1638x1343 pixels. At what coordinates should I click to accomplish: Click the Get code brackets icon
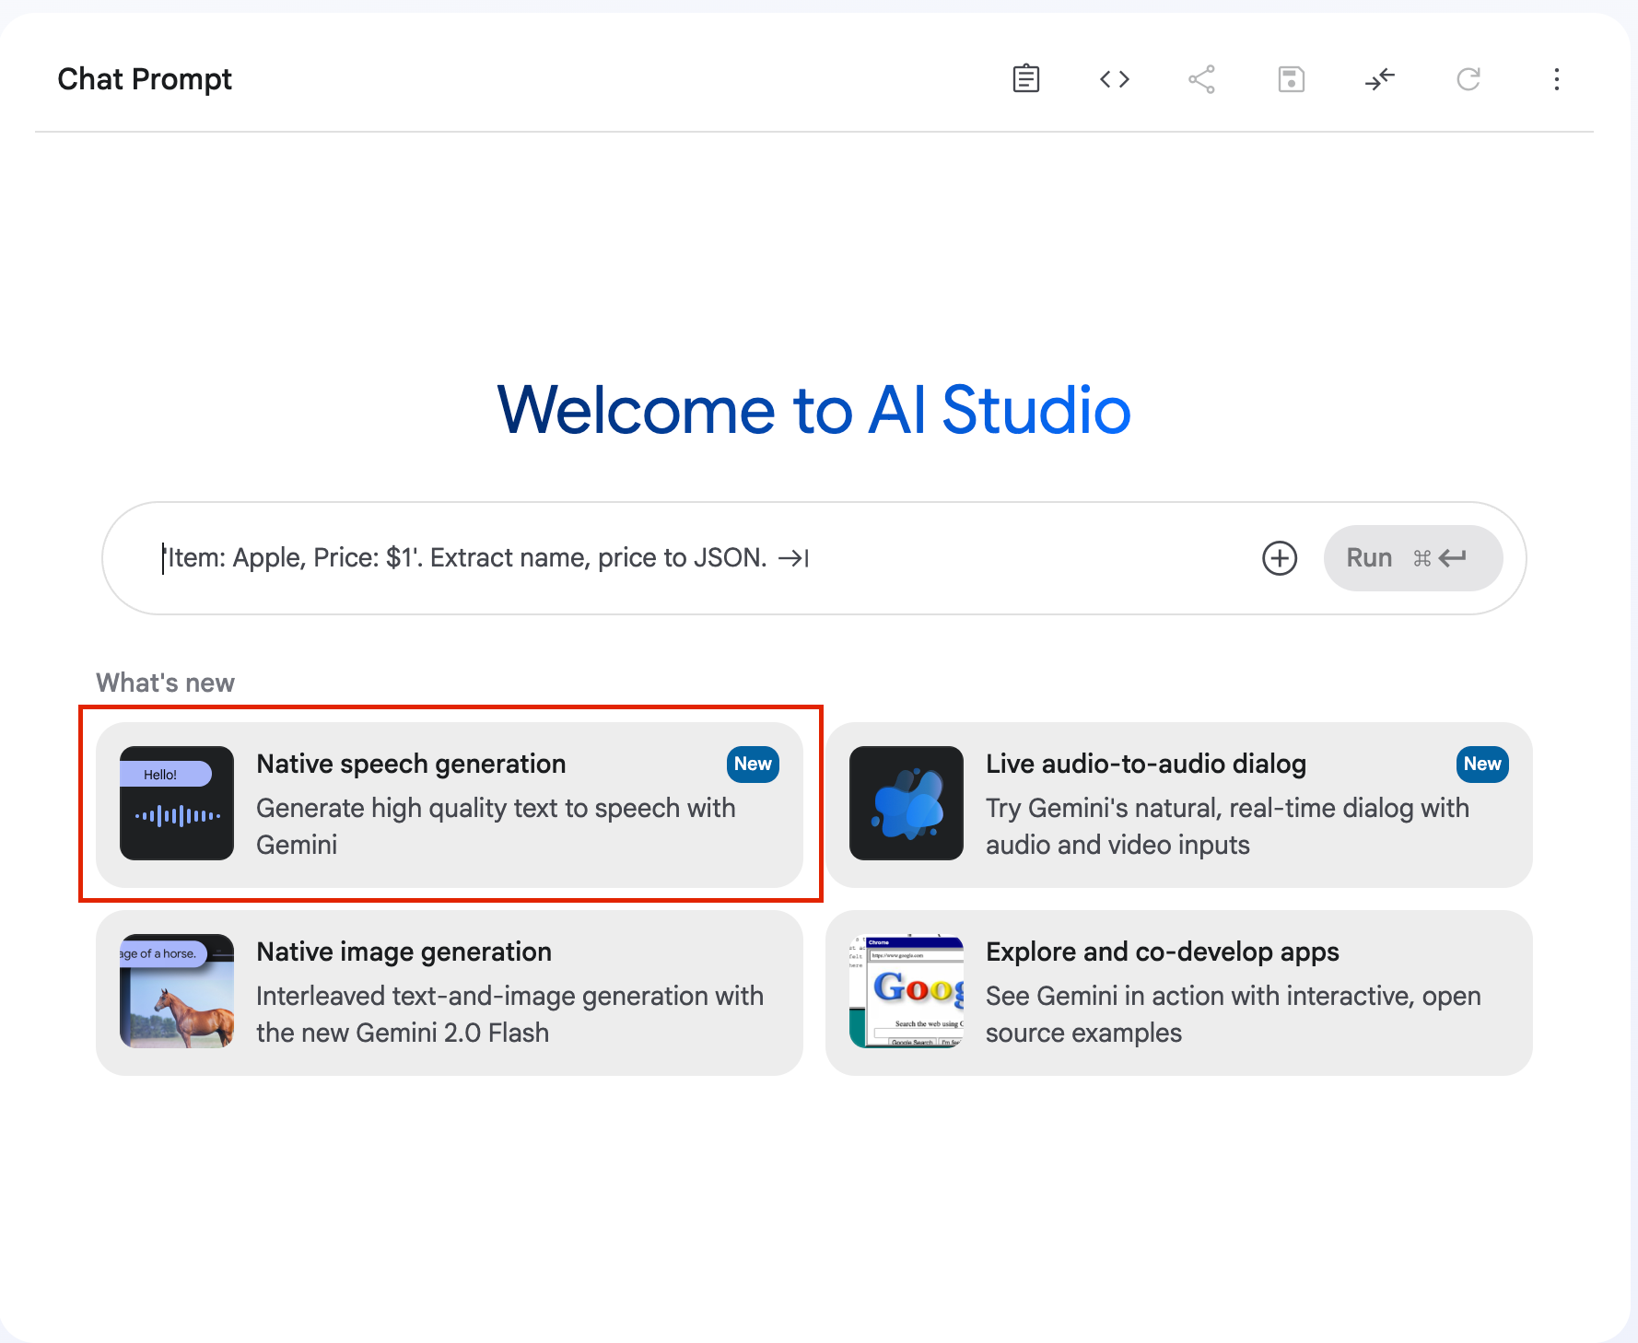coord(1114,79)
